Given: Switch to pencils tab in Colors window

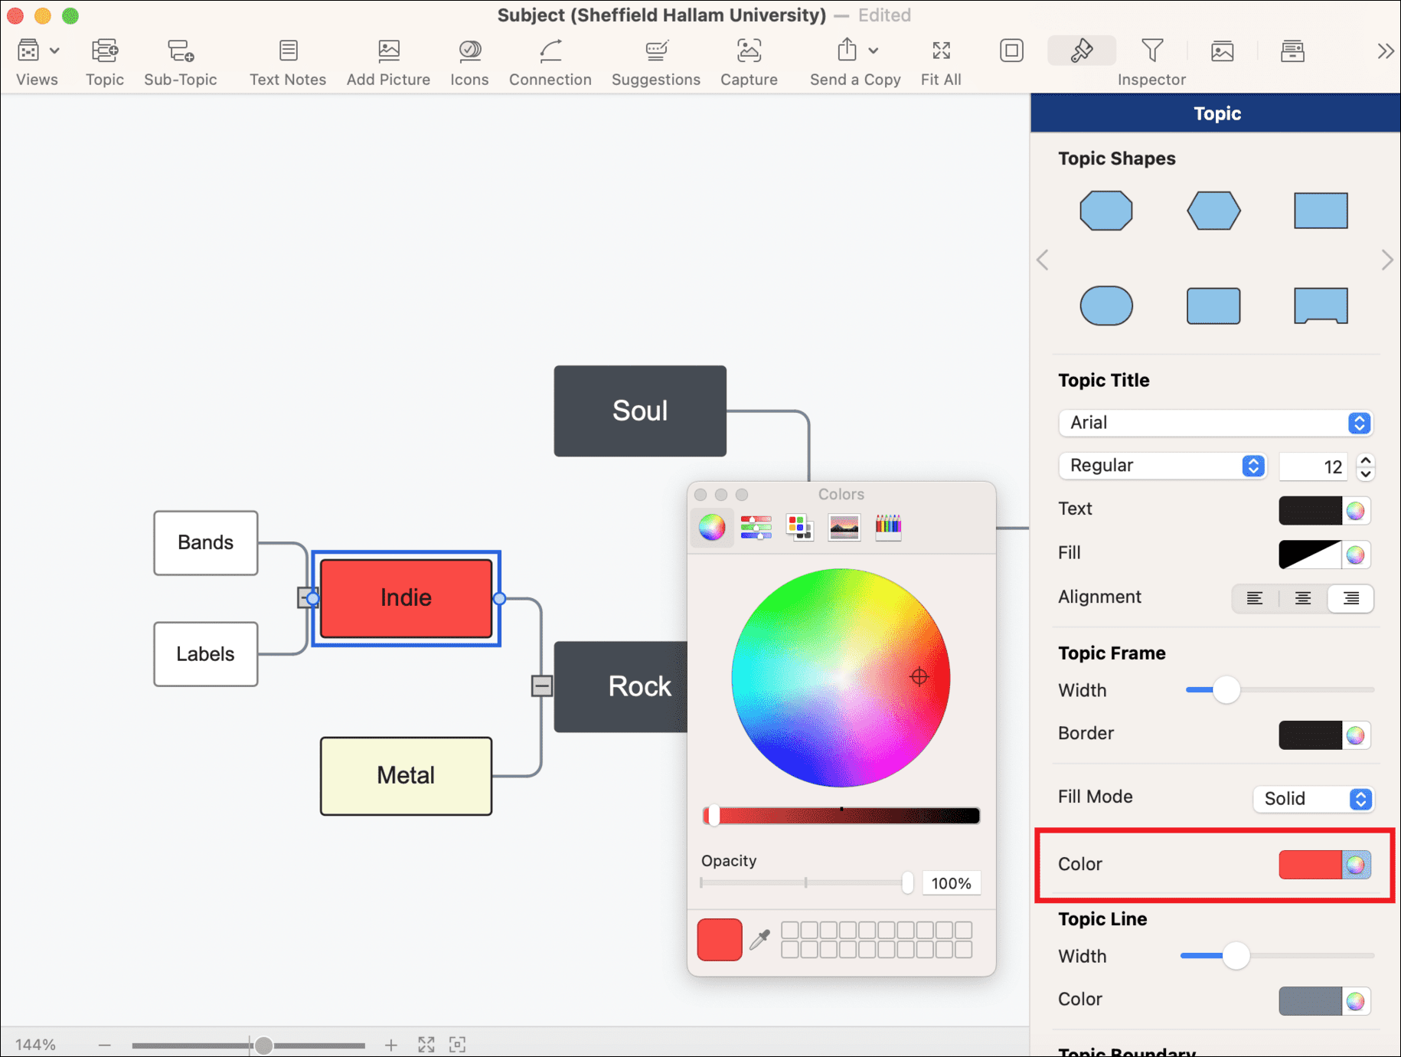Looking at the screenshot, I should [888, 527].
